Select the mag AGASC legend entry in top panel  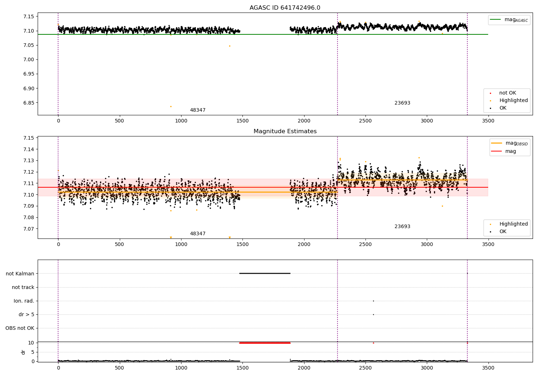tap(509, 20)
